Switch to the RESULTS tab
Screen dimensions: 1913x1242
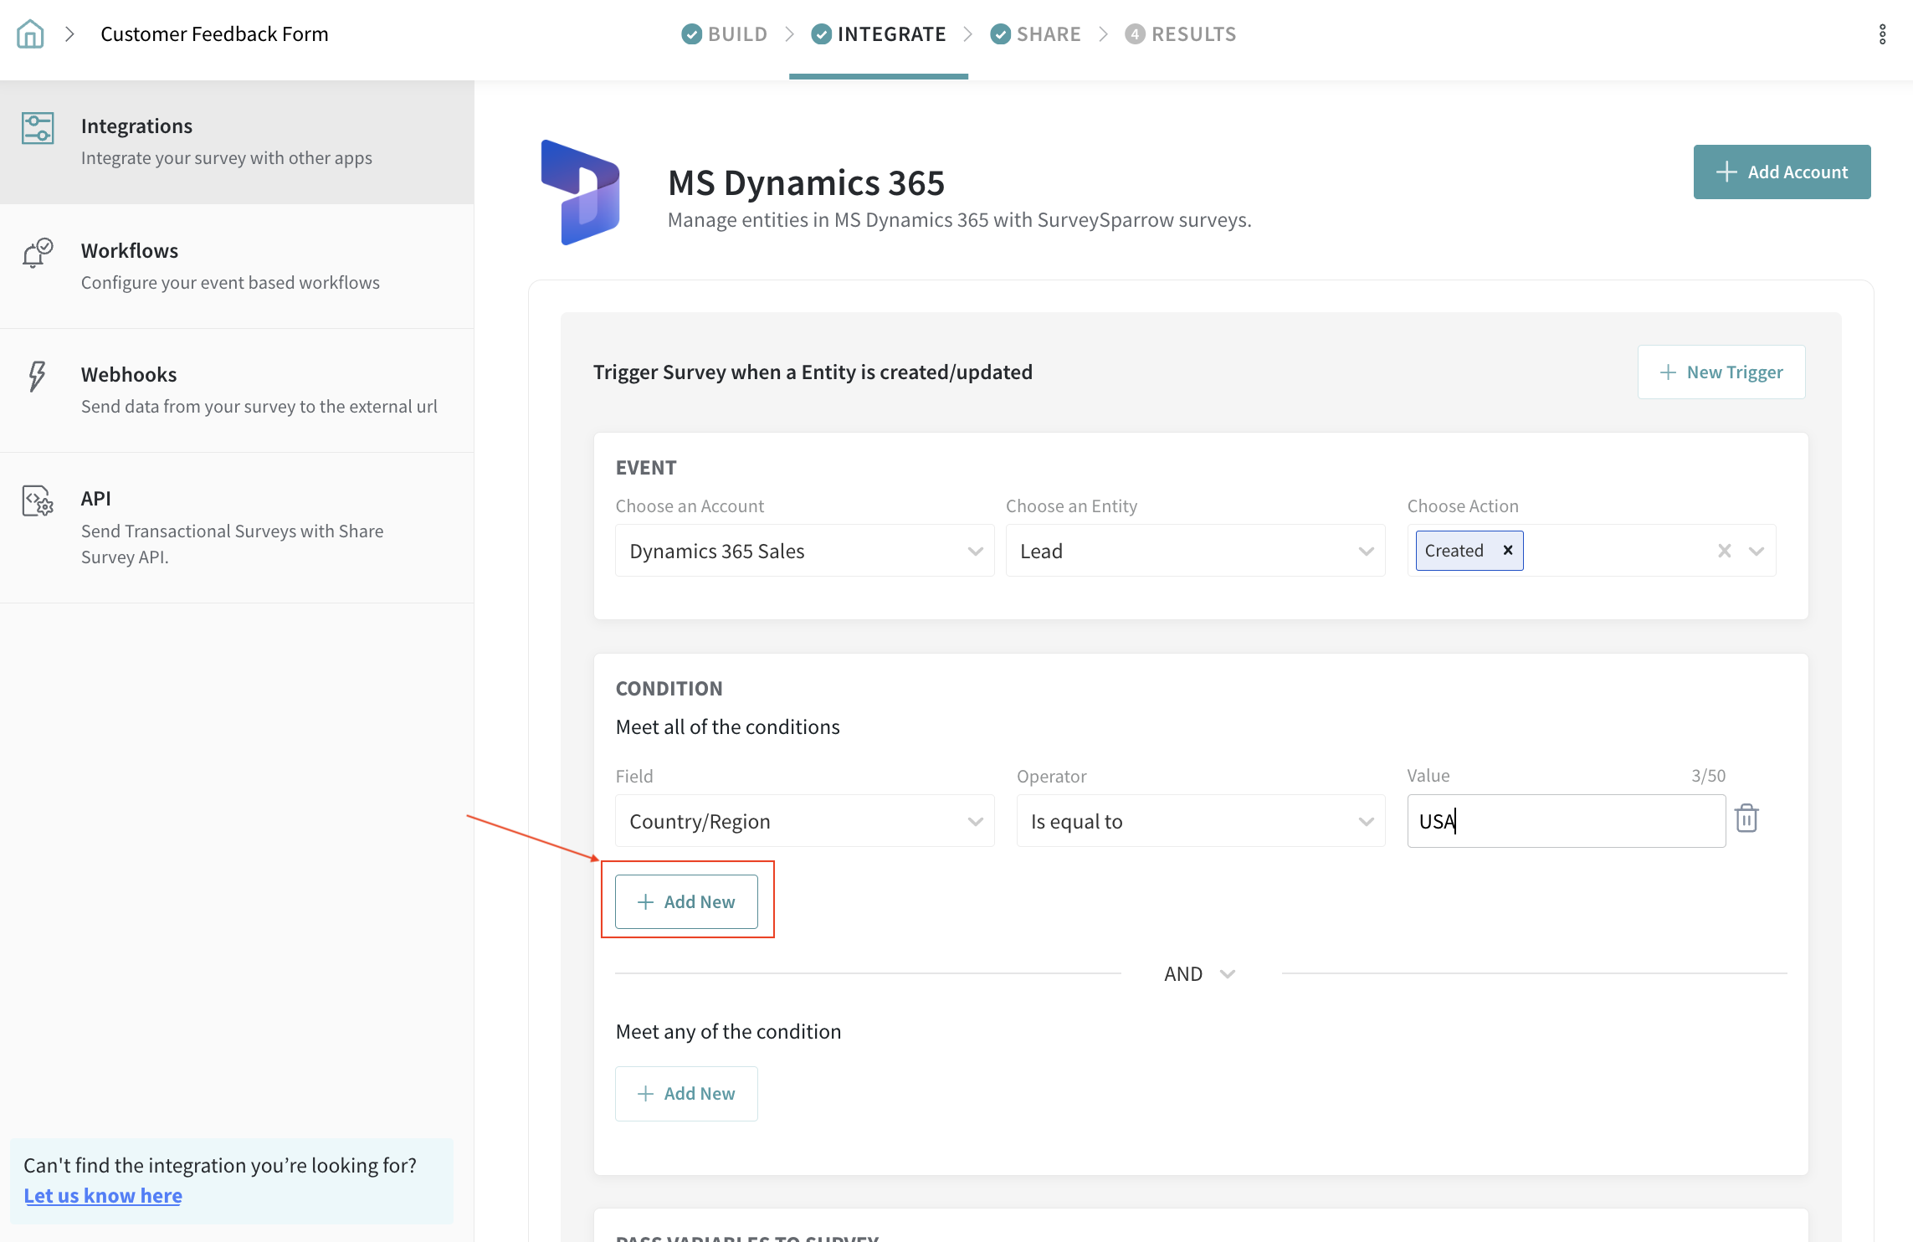pyautogui.click(x=1181, y=34)
